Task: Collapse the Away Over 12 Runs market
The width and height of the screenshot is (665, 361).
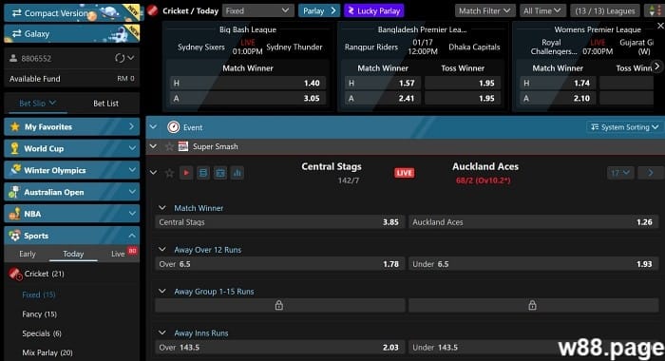Action: pos(162,250)
